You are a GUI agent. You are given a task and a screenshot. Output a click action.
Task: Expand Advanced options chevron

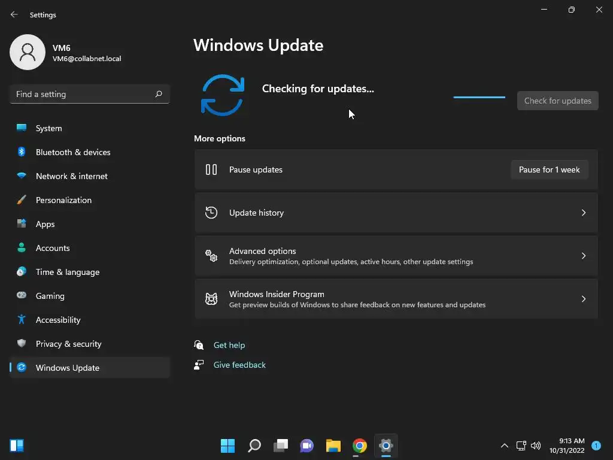pos(583,255)
